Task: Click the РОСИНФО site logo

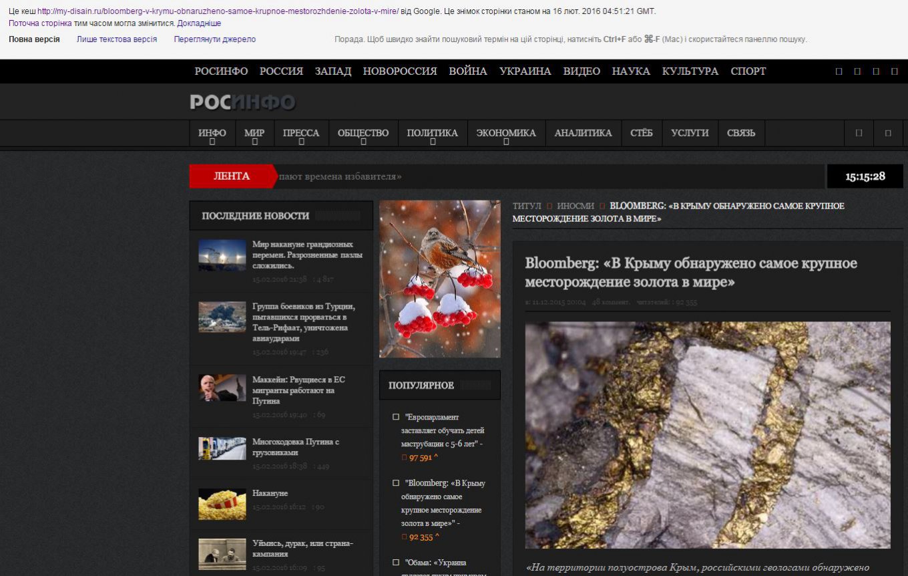Action: click(x=242, y=102)
